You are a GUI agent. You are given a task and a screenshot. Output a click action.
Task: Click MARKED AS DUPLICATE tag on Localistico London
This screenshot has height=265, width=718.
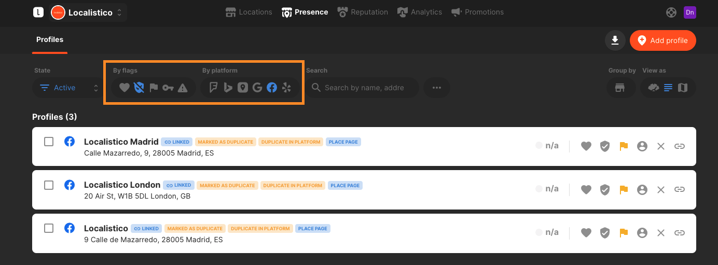coord(227,185)
